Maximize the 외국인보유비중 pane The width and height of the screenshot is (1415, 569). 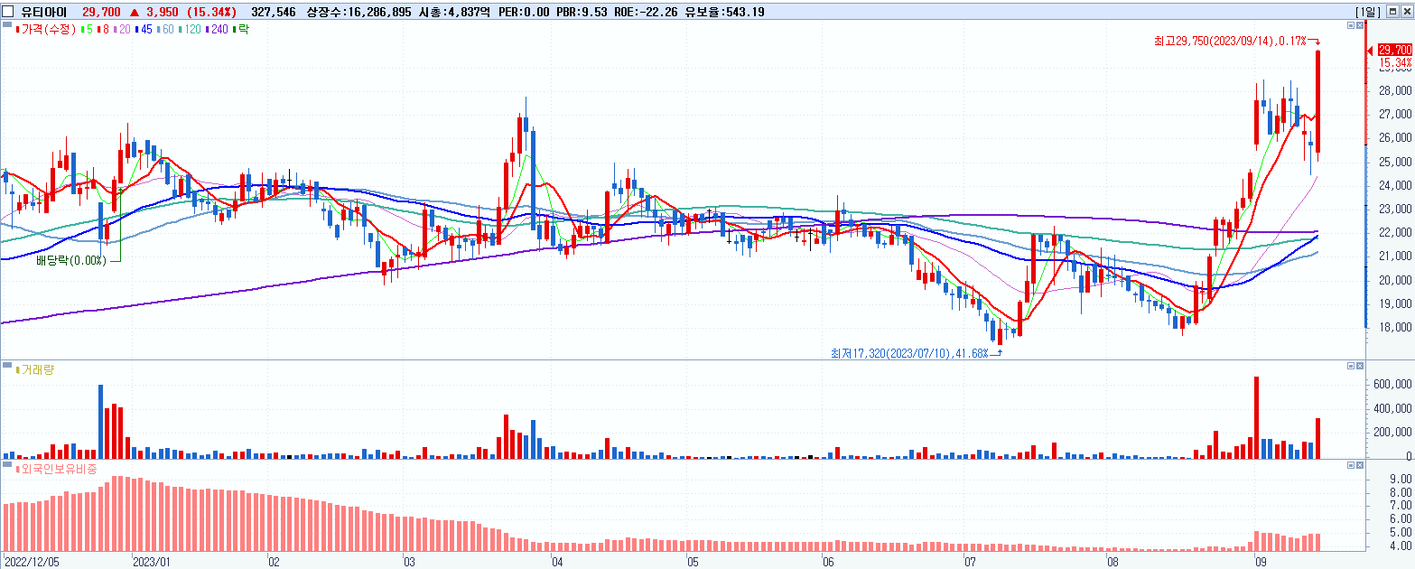[x=1350, y=465]
